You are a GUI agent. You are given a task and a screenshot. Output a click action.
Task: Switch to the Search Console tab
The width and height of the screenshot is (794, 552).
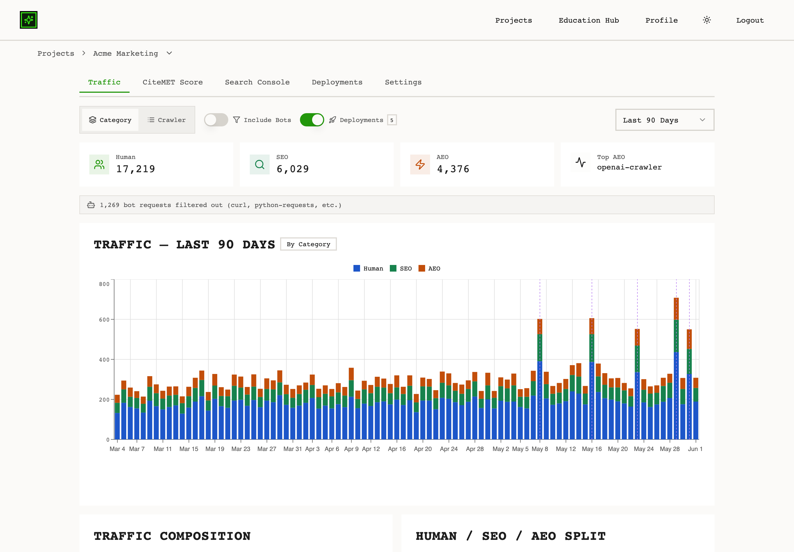257,82
